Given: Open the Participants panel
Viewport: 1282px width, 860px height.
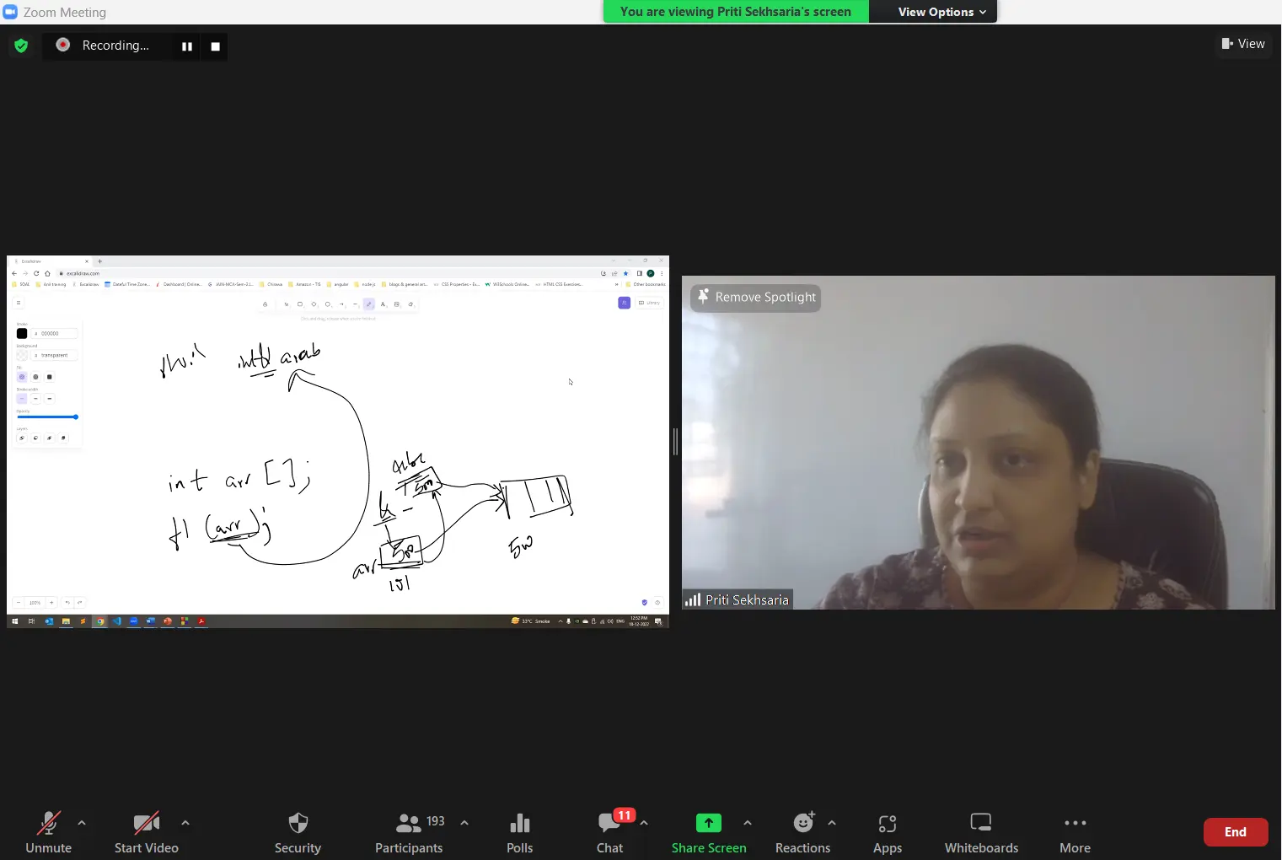Looking at the screenshot, I should 409,831.
